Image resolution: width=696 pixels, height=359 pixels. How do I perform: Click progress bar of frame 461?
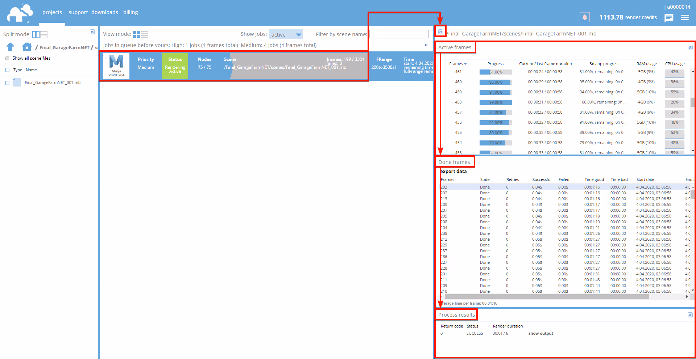point(496,72)
